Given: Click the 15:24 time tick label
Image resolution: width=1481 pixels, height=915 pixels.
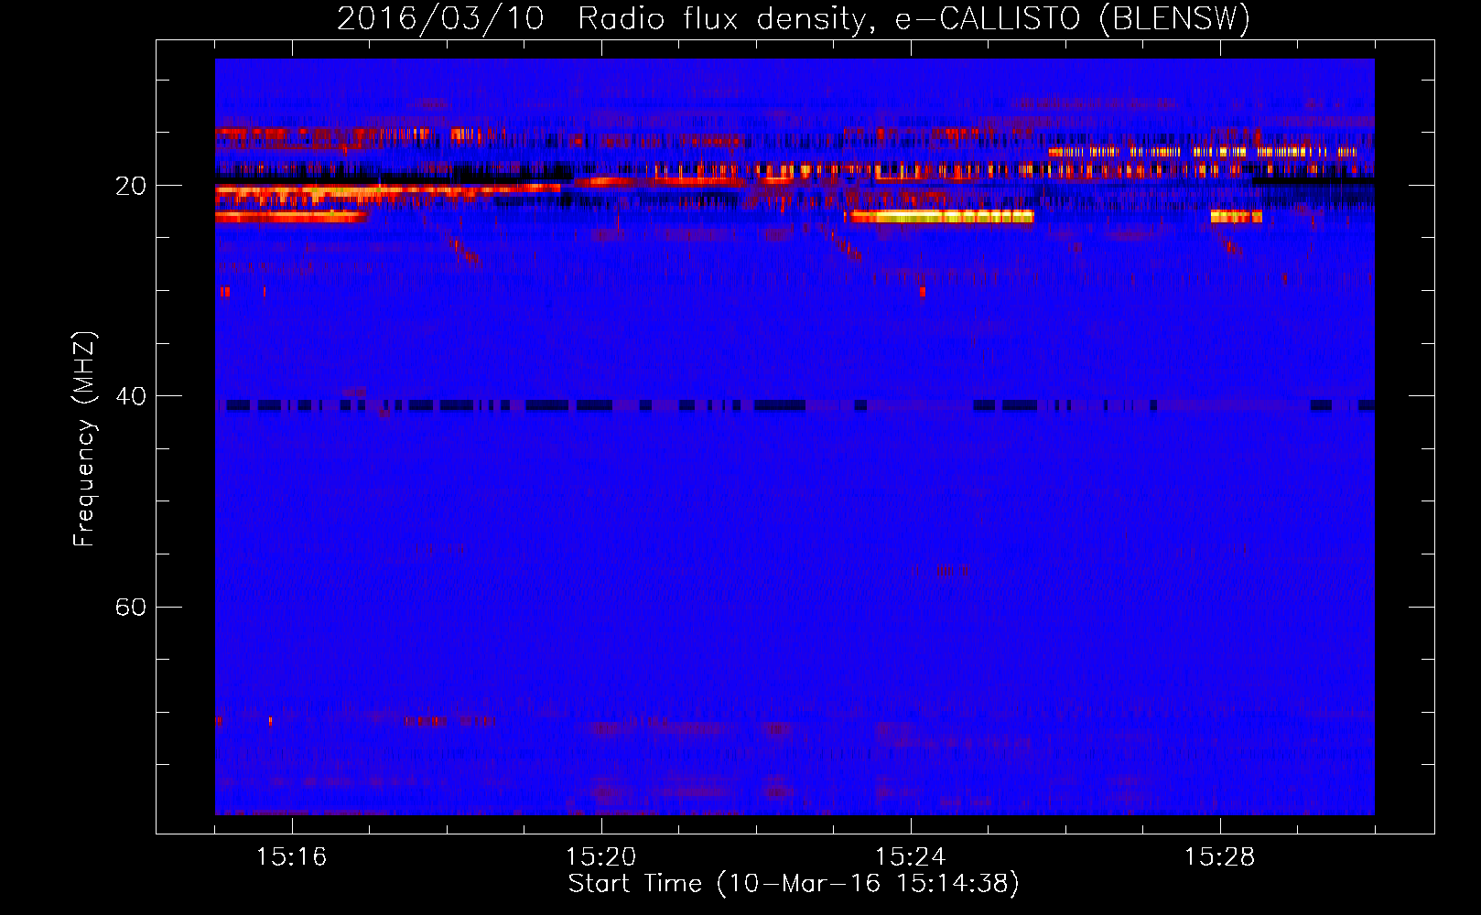Looking at the screenshot, I should pyautogui.click(x=910, y=856).
